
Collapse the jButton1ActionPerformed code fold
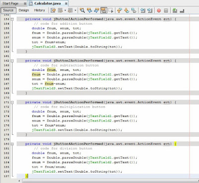click(x=12, y=19)
